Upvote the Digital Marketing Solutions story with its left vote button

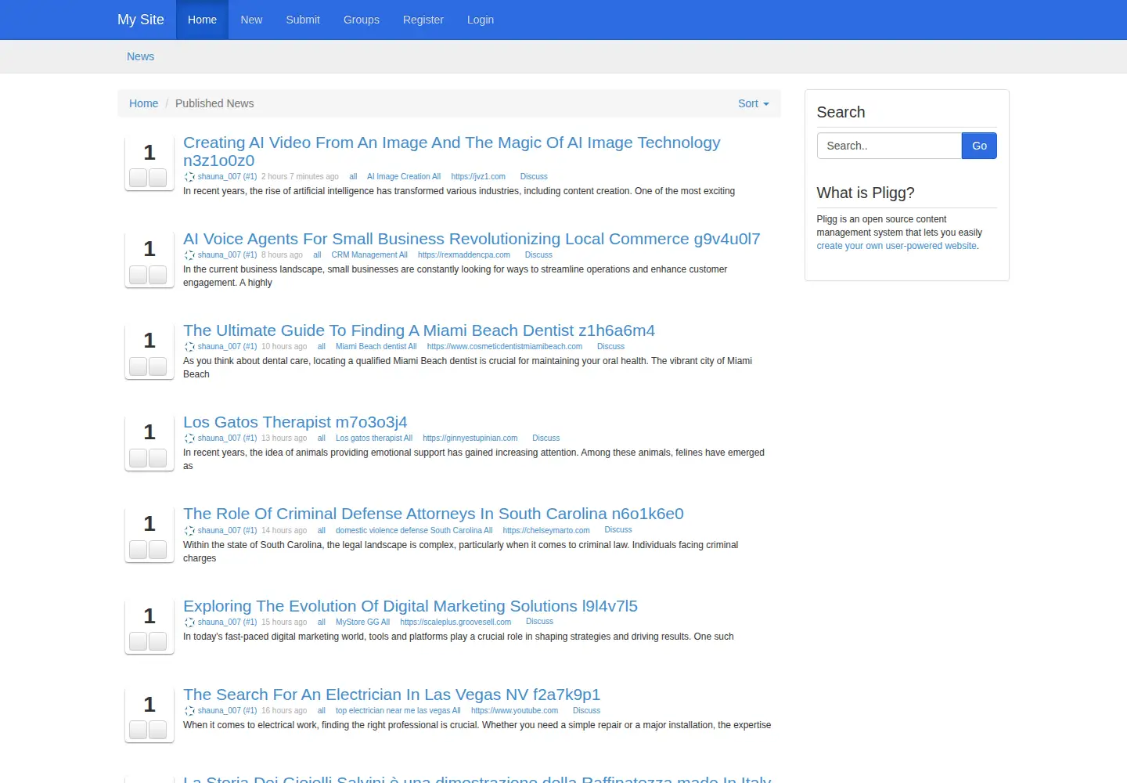click(139, 642)
